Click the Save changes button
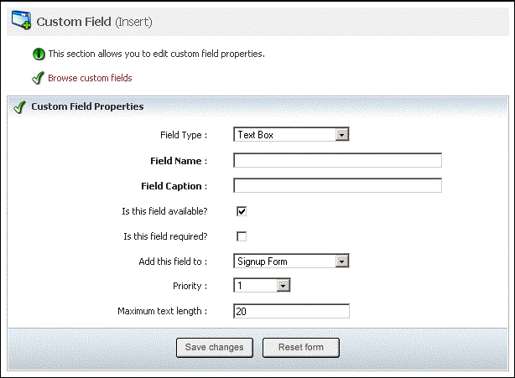The width and height of the screenshot is (515, 378). click(215, 348)
